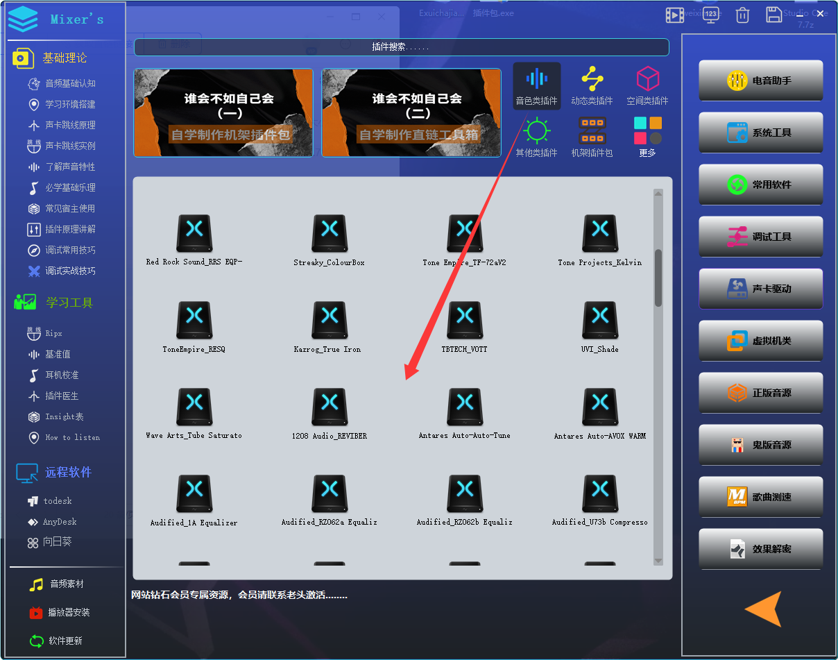
Task: Click the 虚拟机类 button
Action: pos(761,341)
